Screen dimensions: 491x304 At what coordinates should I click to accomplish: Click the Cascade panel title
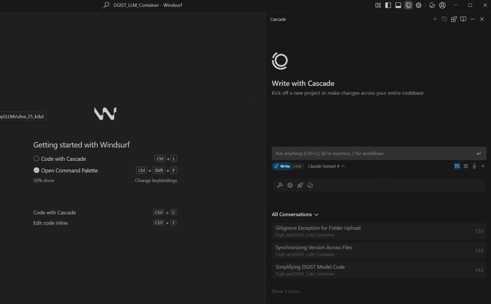click(x=278, y=19)
